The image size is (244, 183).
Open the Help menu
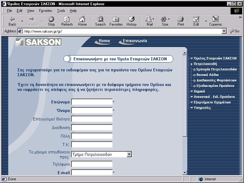73,11
